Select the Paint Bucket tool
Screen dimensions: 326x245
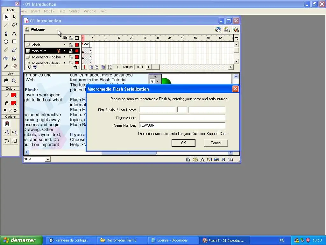coord(14,58)
